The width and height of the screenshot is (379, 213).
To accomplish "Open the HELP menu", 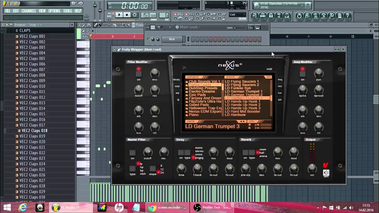I will tap(78, 11).
